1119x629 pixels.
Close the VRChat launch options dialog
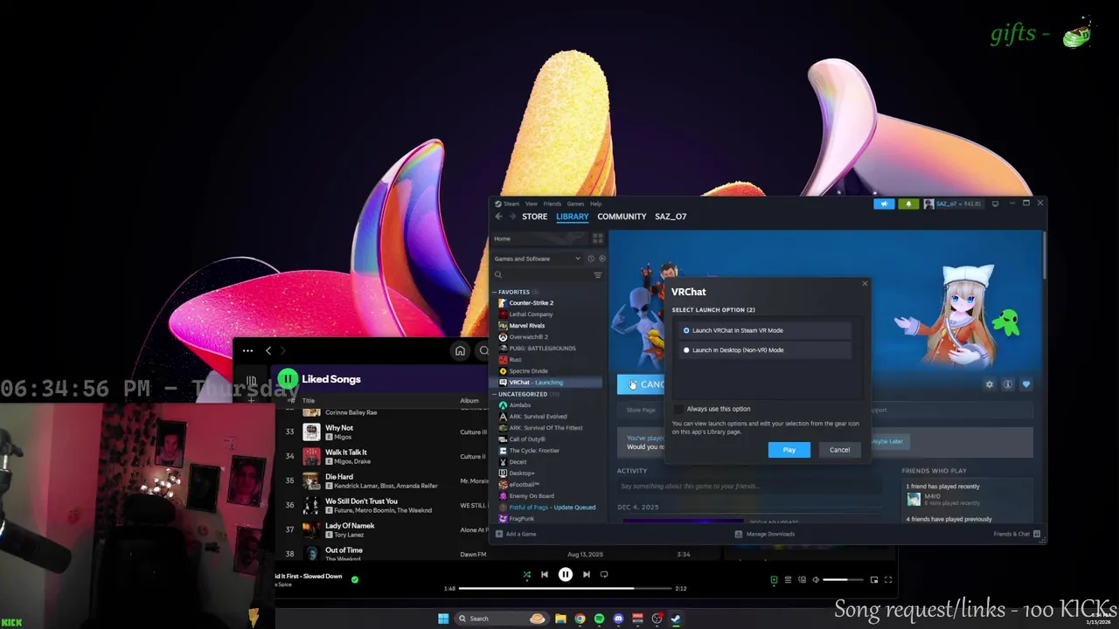[865, 283]
